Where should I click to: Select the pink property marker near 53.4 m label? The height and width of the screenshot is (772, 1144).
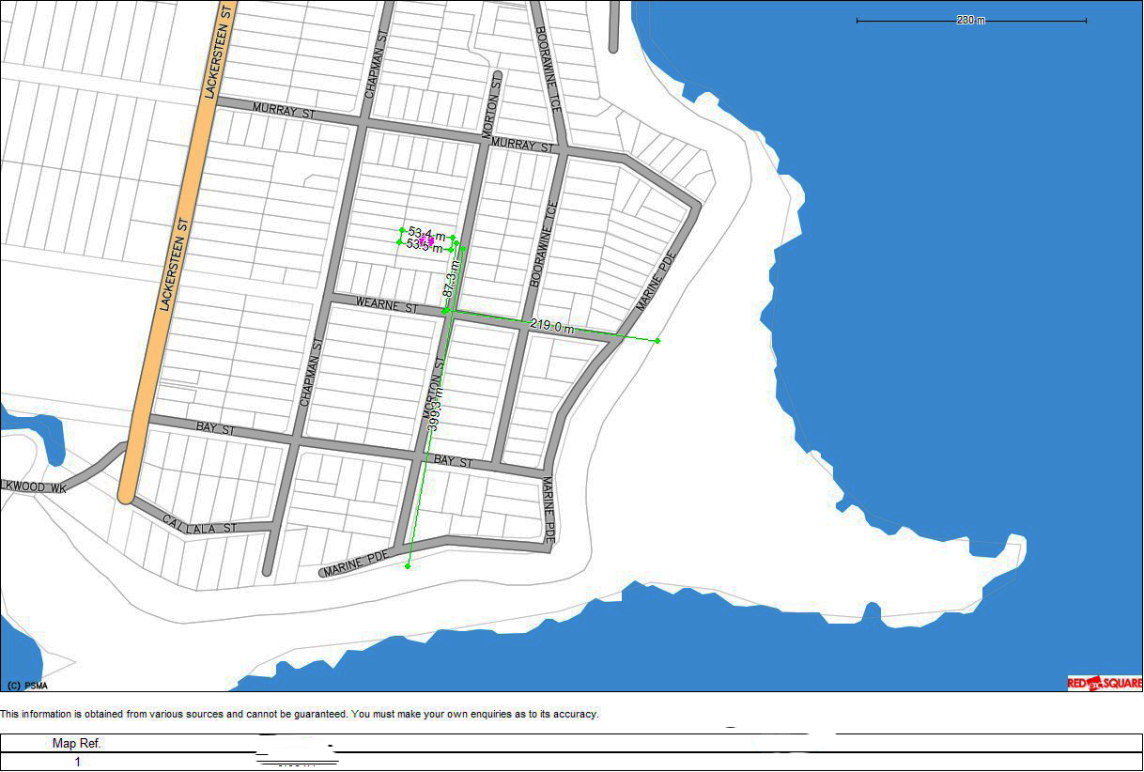tap(427, 241)
